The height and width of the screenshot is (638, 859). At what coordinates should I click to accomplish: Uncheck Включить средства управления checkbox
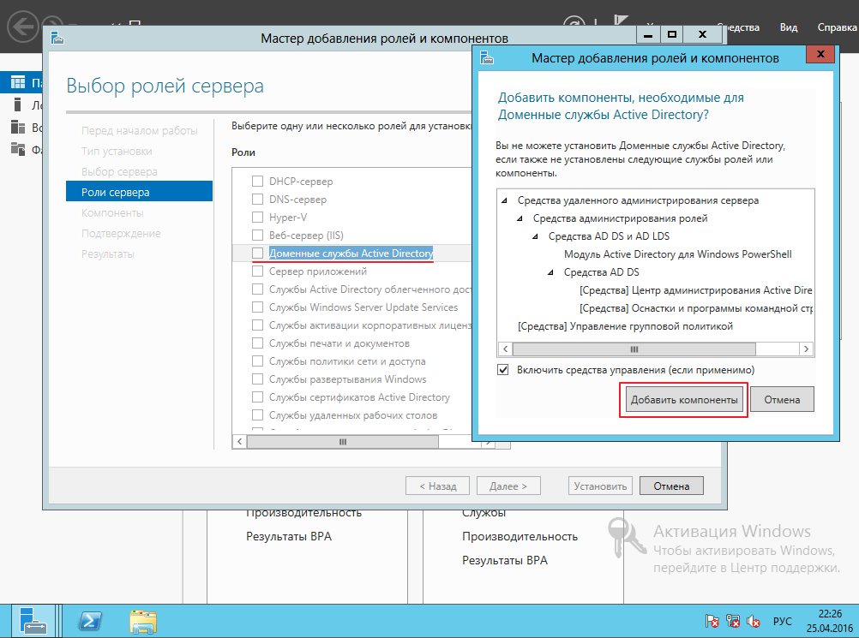(504, 370)
